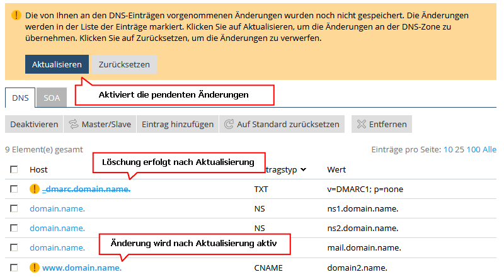Image resolution: width=504 pixels, height=277 pixels.
Task: Sort by record type column arrow
Action: pos(304,169)
